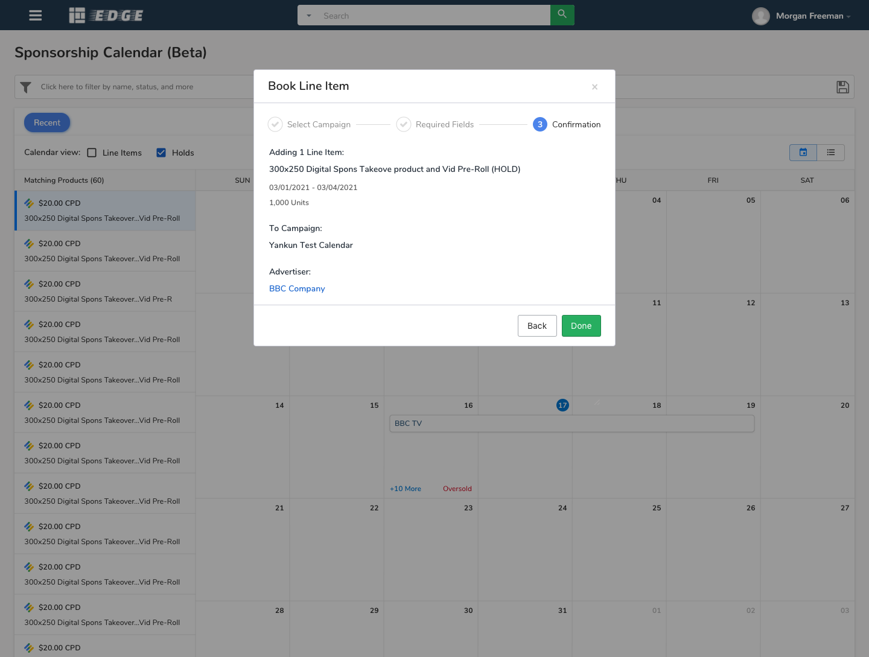Close the Book Line Item dialog

point(594,87)
